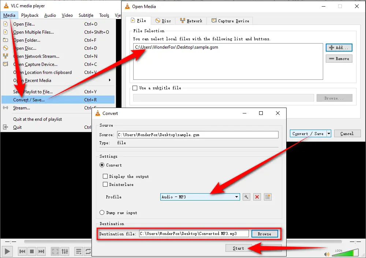This screenshot has height=258, width=366.
Task: Adjust the VLC volume slider
Action: tap(345, 253)
